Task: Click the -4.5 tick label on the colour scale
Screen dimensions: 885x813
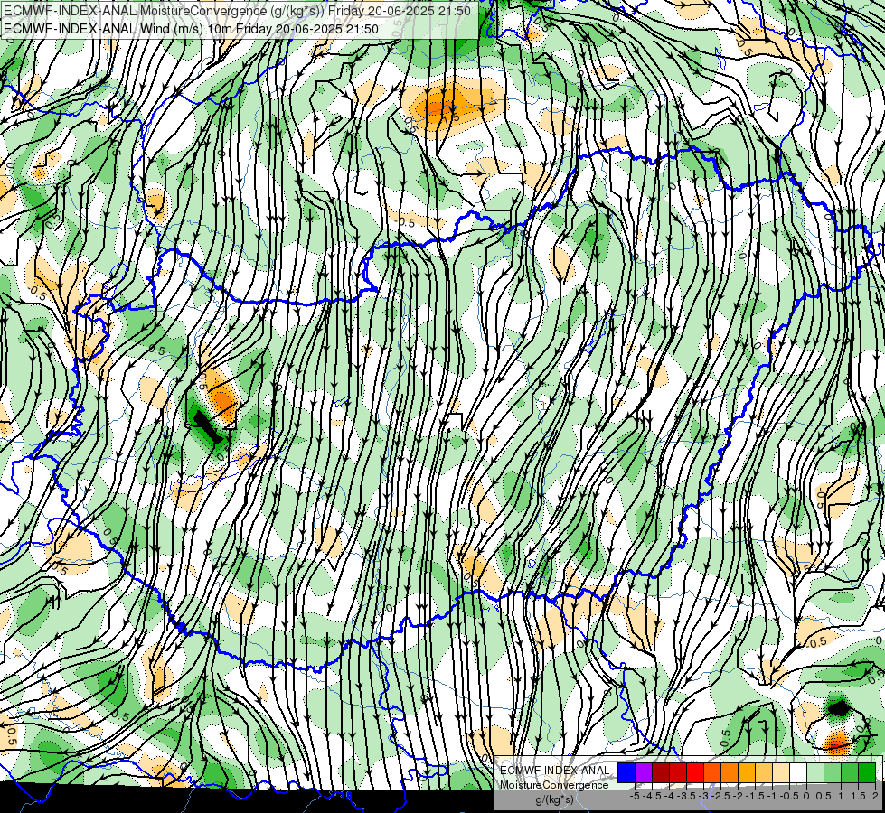Action: click(653, 796)
